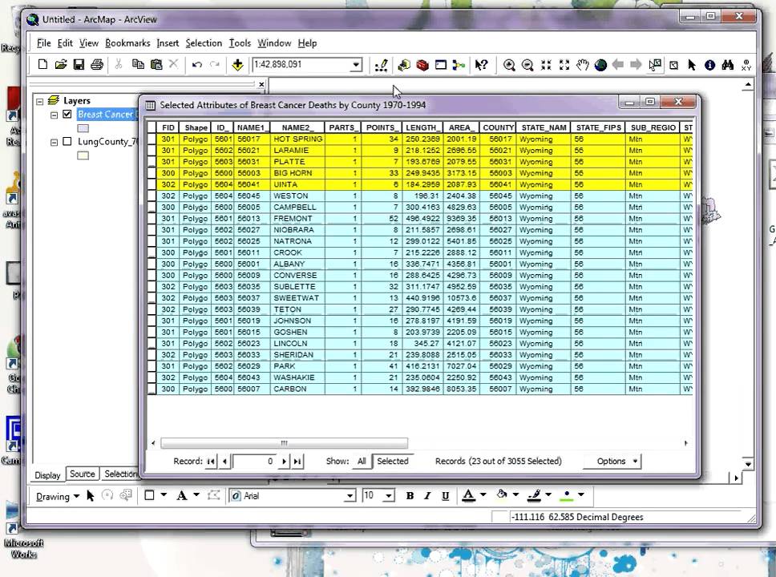Click the Copy icon in toolbar

[138, 64]
